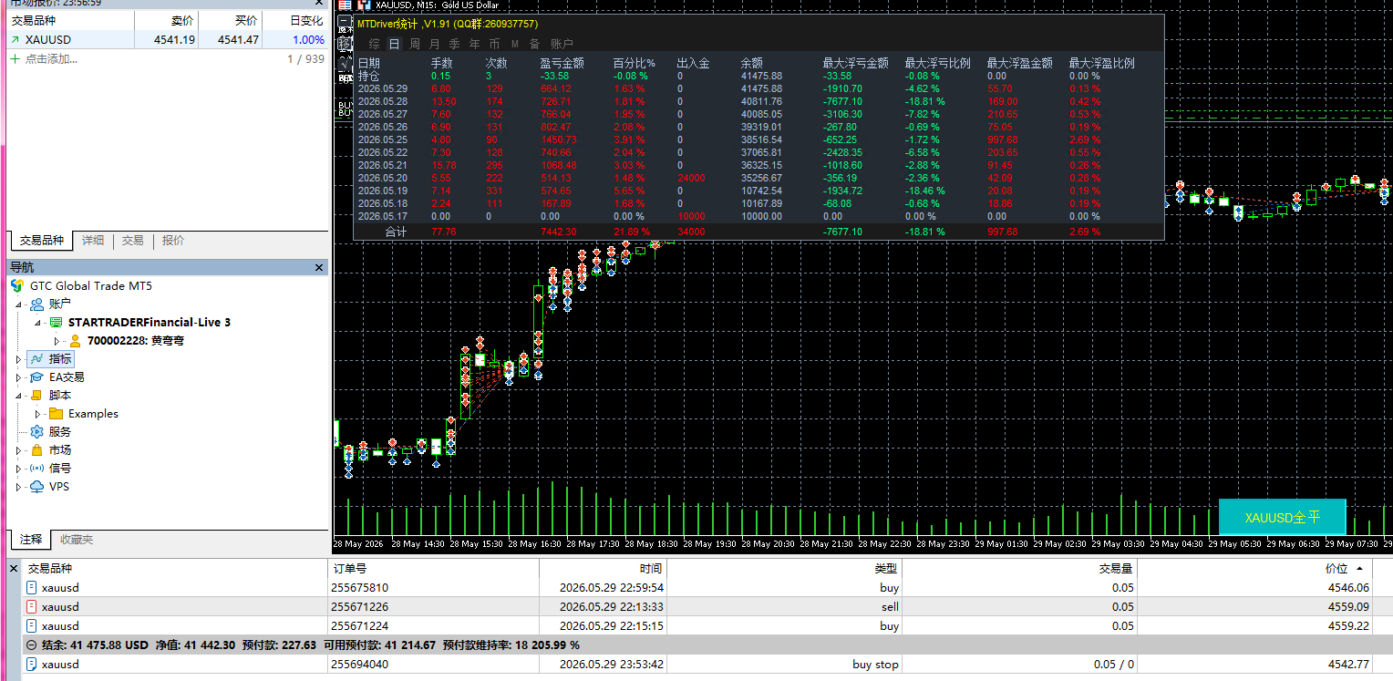The width and height of the screenshot is (1393, 681).
Task: Click the GTC Global Trade MT5 logo icon
Action: (x=17, y=285)
